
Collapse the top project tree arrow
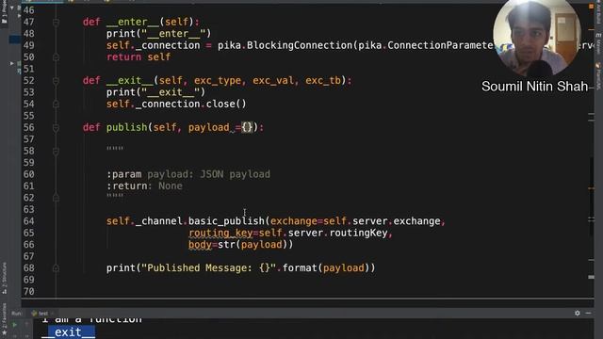click(12, 8)
